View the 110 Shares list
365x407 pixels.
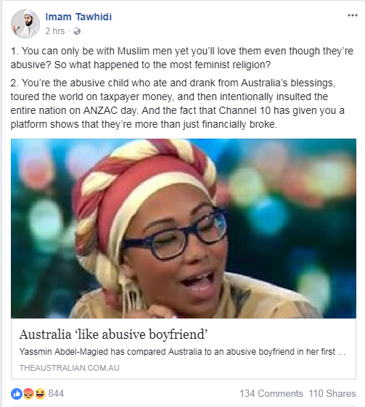pyautogui.click(x=332, y=393)
